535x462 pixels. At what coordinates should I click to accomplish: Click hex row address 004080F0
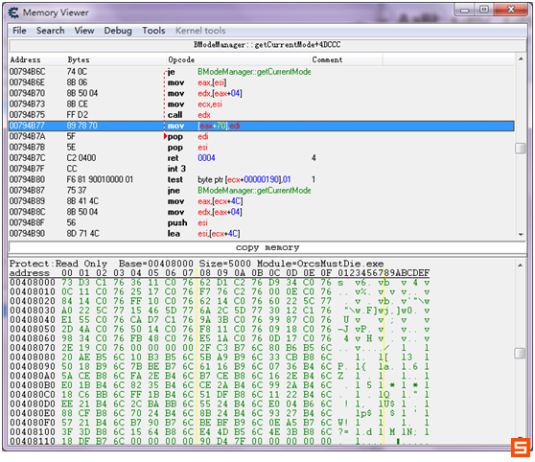click(x=33, y=423)
